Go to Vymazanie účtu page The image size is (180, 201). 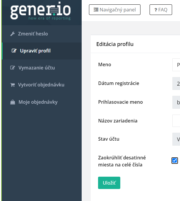pos(37,68)
